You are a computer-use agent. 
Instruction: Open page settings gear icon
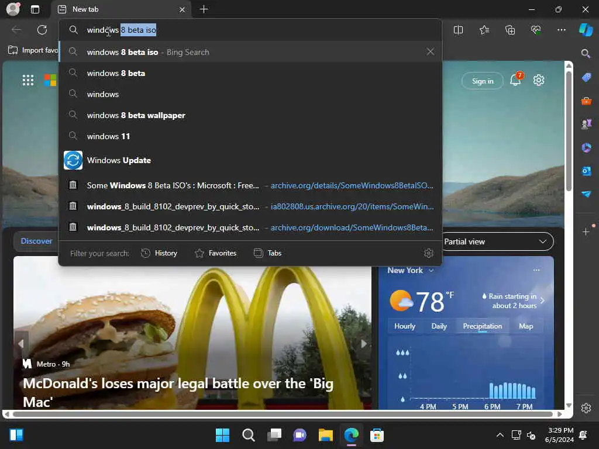(x=539, y=81)
